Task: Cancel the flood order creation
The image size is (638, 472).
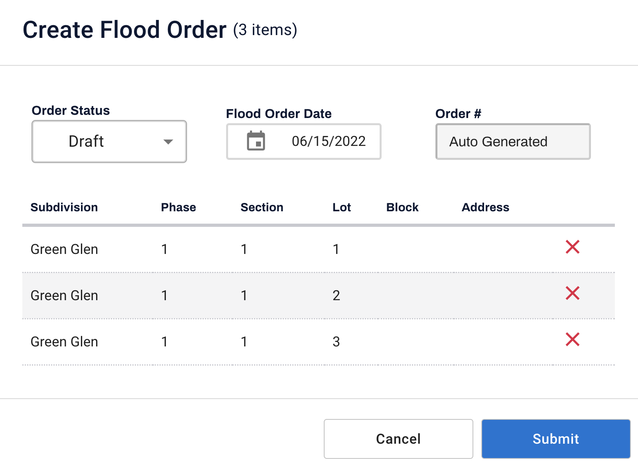Action: [398, 439]
